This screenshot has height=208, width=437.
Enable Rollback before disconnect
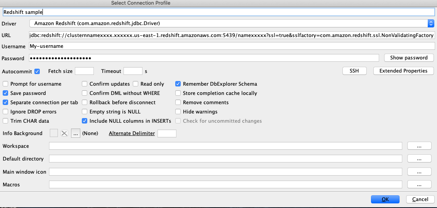click(x=85, y=102)
